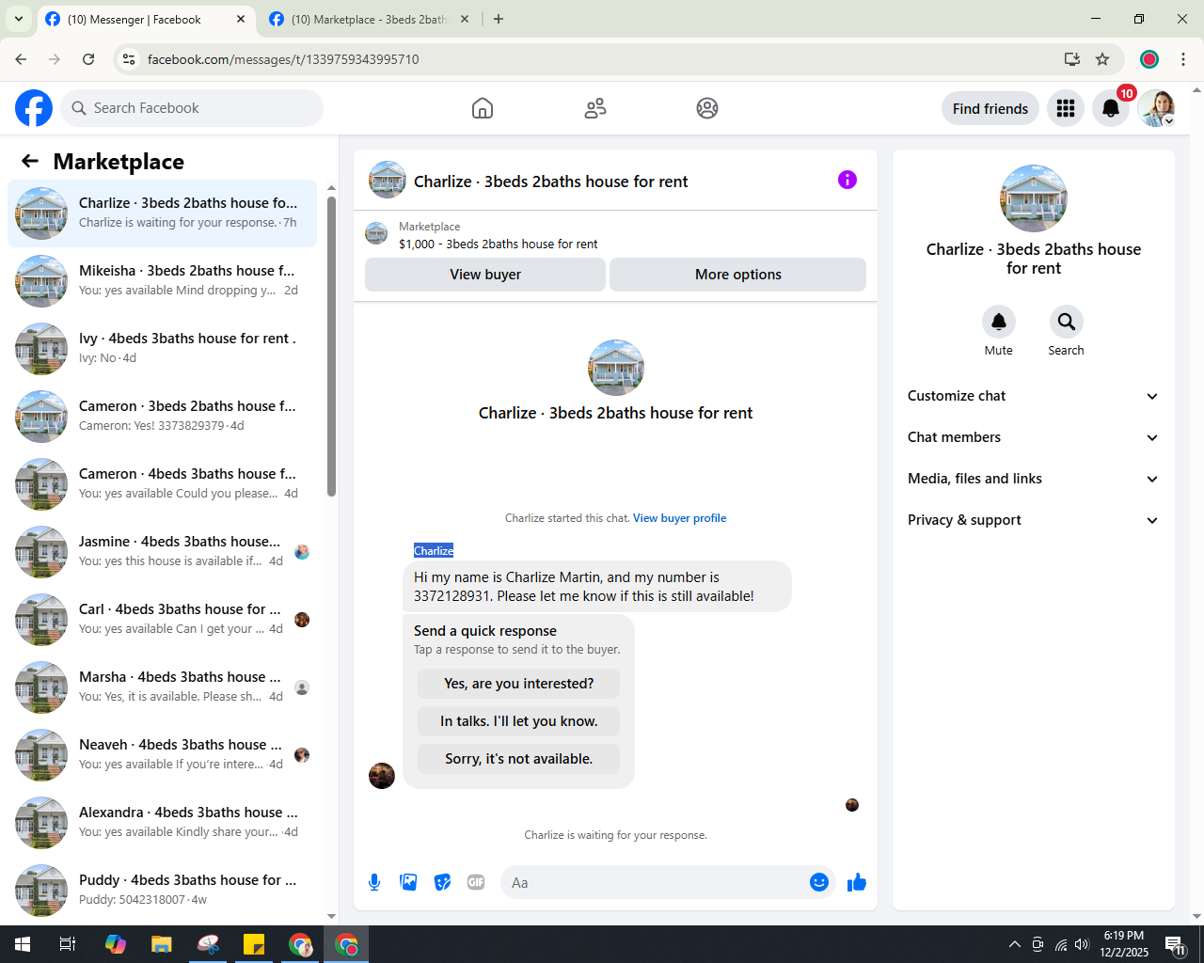Open the Groups icon in top navigation
Viewport: 1204px width, 963px height.
[707, 108]
